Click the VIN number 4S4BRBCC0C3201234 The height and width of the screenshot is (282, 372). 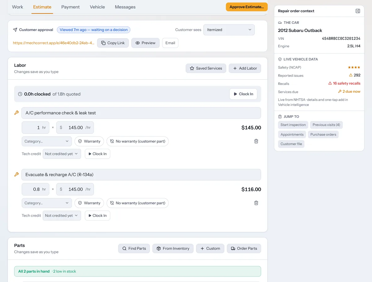click(341, 38)
